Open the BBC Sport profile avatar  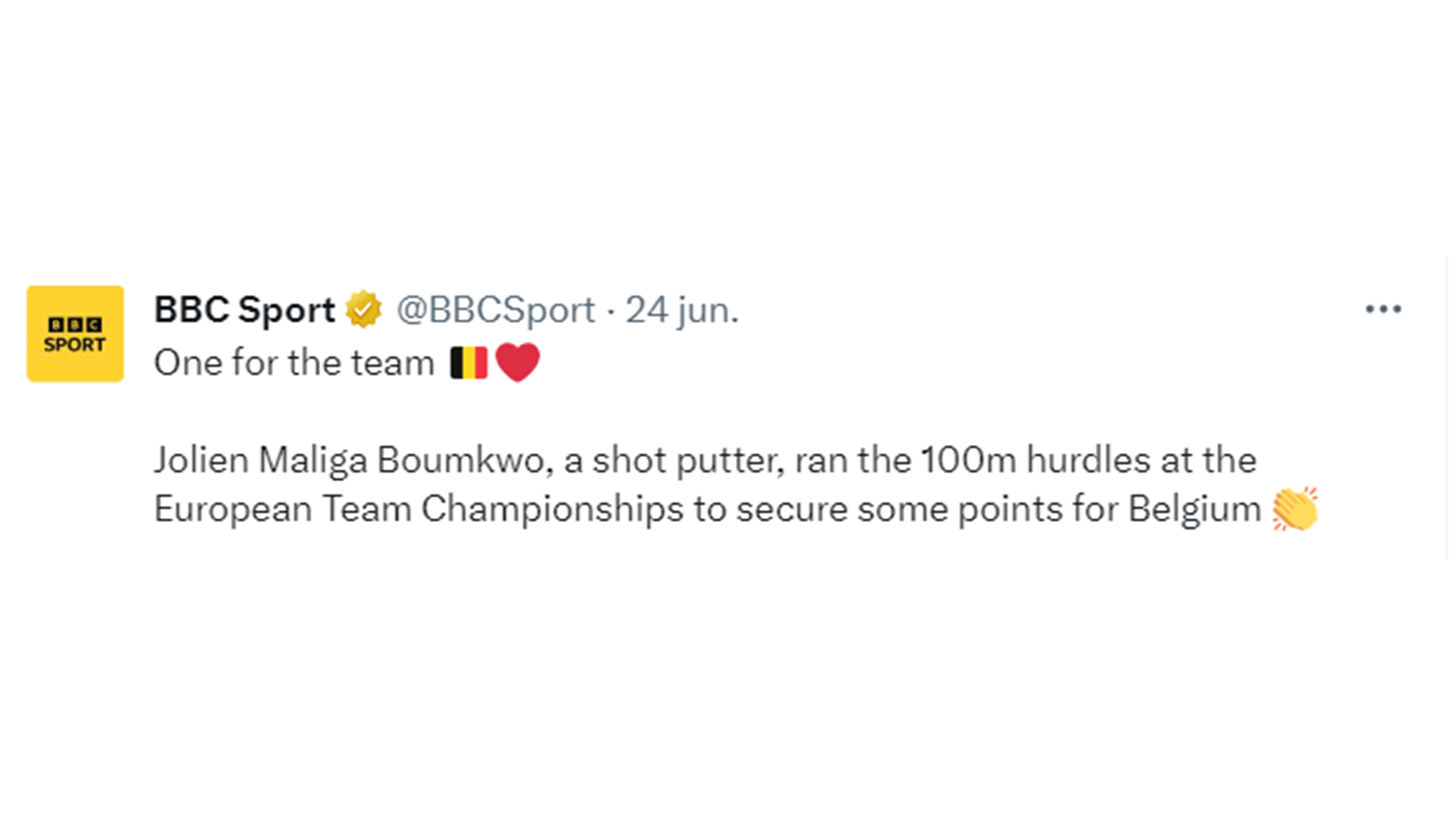(75, 334)
